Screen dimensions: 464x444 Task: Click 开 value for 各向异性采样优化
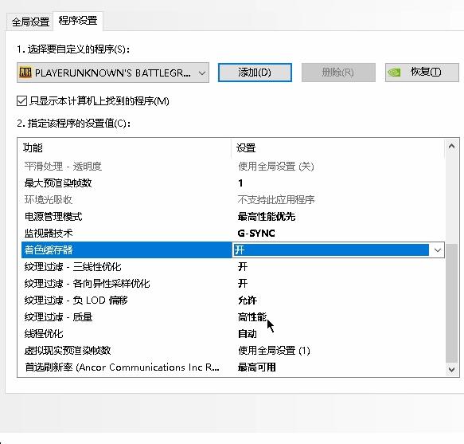click(243, 284)
